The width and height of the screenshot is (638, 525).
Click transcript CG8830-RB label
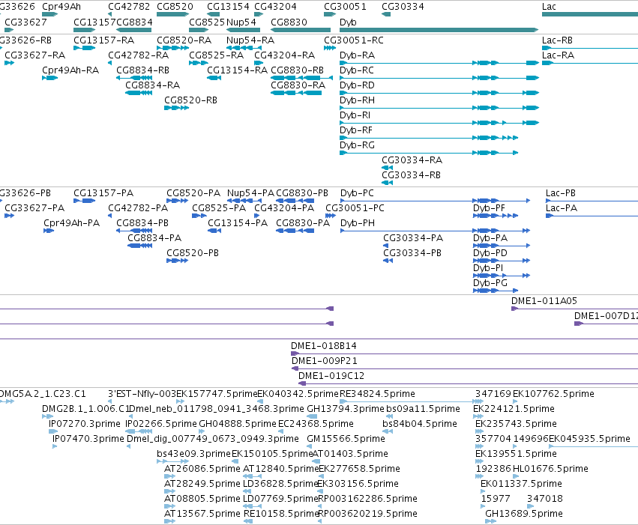point(298,70)
